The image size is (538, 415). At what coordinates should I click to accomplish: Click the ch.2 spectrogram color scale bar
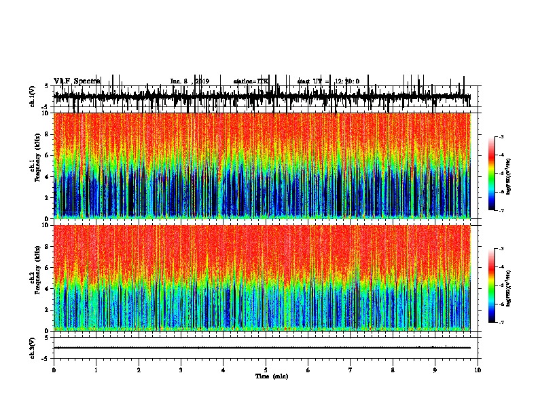point(491,285)
